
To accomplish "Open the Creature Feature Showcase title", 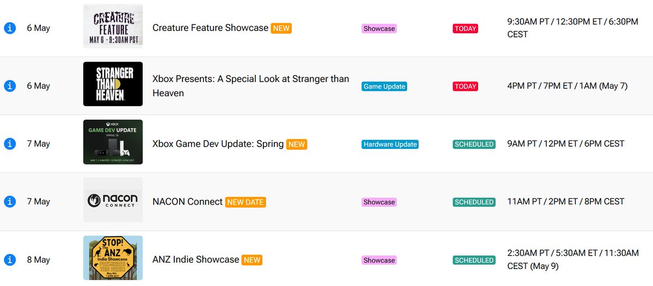I will tap(211, 28).
